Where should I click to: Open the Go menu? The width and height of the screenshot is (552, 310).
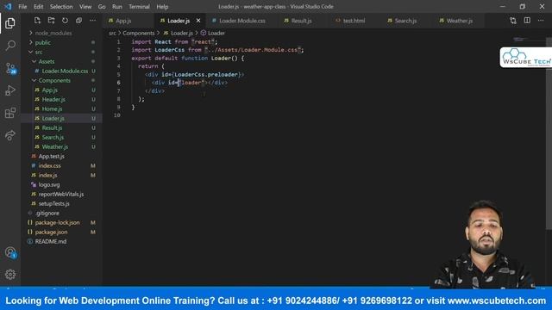(x=102, y=7)
